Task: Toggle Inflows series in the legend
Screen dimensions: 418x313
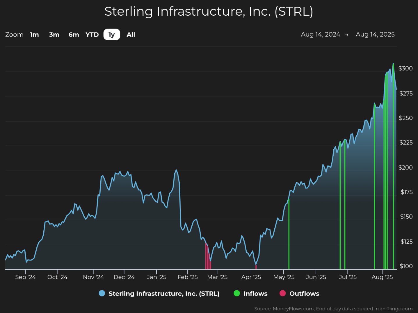Action: pyautogui.click(x=250, y=294)
